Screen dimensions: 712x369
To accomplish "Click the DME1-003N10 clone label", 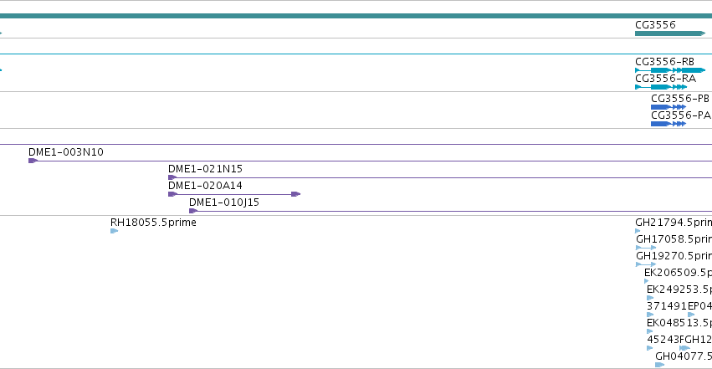I will click(x=66, y=152).
